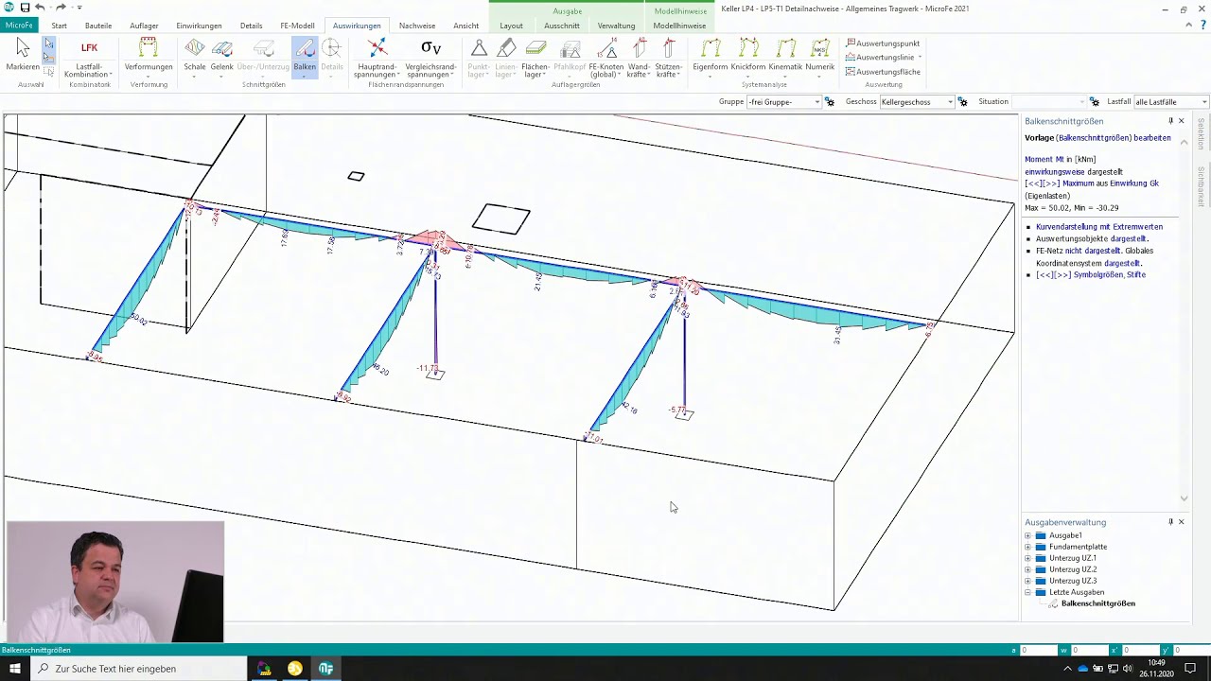Open the Numerik analysis
The height and width of the screenshot is (681, 1211).
click(820, 56)
